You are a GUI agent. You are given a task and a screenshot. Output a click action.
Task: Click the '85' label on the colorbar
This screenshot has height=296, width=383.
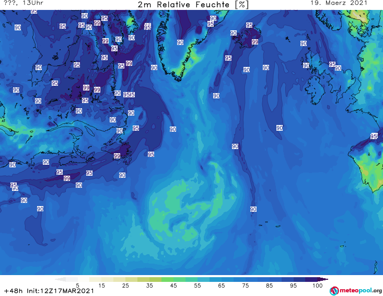(x=269, y=285)
